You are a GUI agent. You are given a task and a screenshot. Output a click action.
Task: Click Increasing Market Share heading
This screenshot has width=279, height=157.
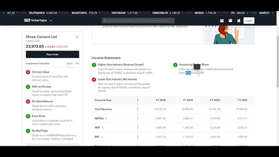point(194,65)
